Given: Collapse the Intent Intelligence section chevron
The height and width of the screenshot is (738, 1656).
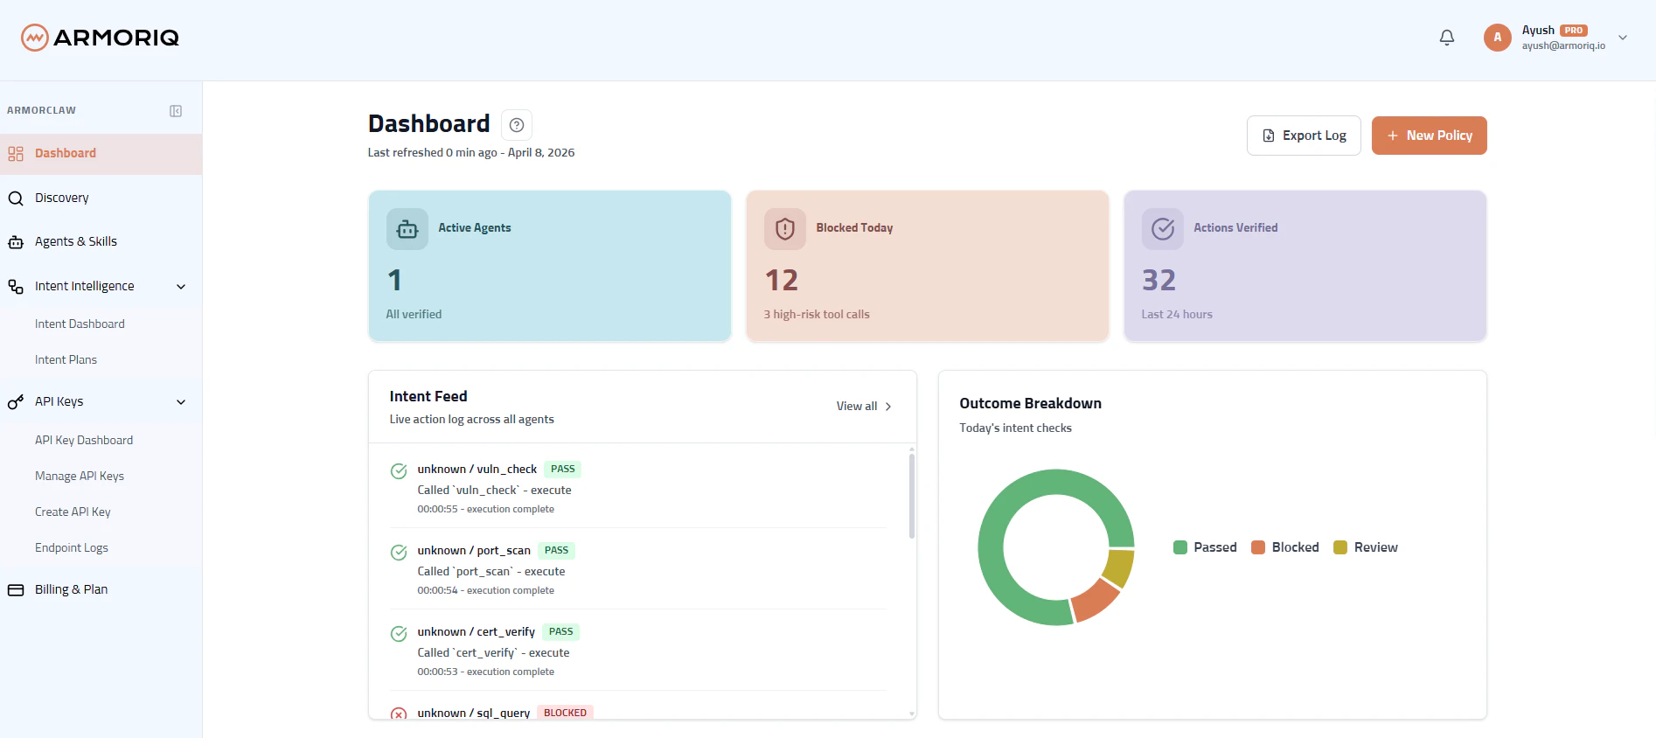Looking at the screenshot, I should 181,287.
